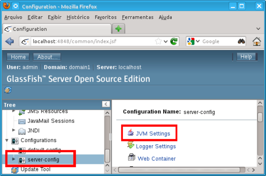Click the JVM Settings link

coord(153,133)
